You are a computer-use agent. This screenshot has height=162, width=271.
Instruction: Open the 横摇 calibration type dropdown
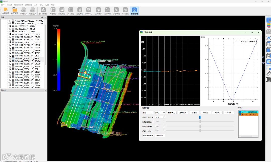click(x=148, y=113)
